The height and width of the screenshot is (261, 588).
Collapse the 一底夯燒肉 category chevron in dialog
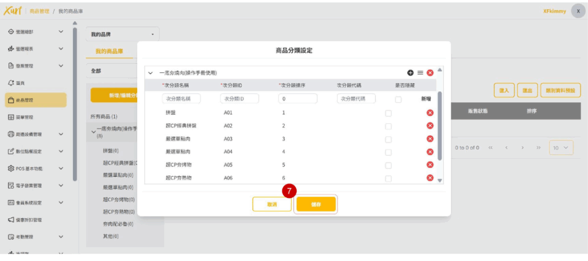click(150, 73)
